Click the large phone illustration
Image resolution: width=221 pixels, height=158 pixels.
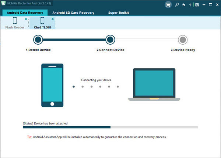point(52,85)
